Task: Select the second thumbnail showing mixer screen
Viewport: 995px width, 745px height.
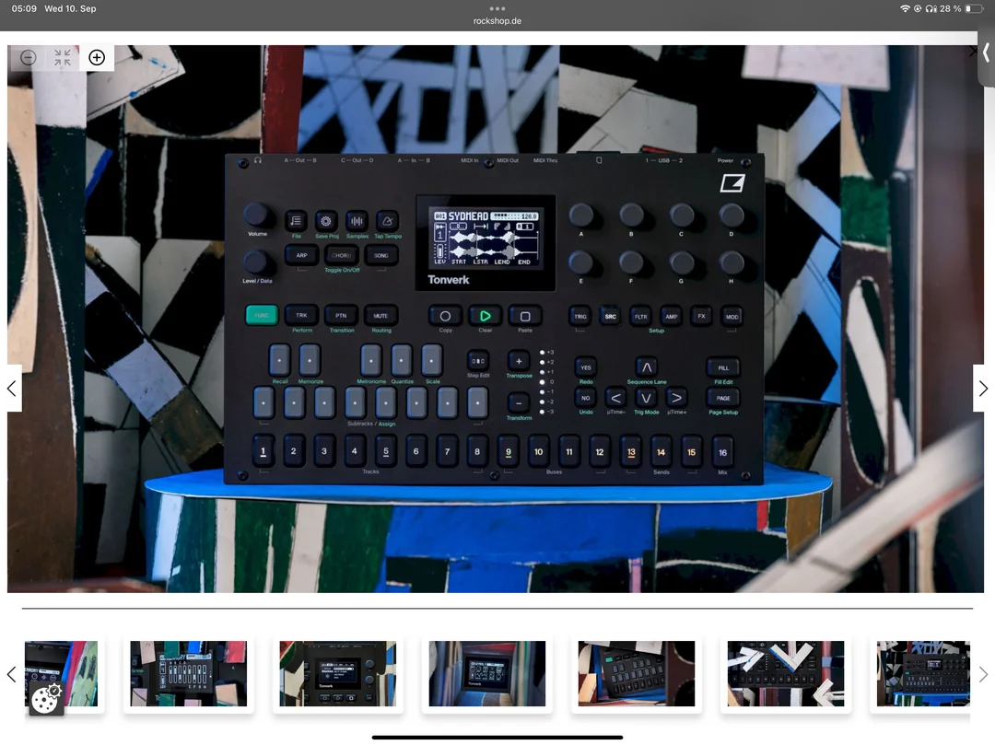Action: (188, 674)
